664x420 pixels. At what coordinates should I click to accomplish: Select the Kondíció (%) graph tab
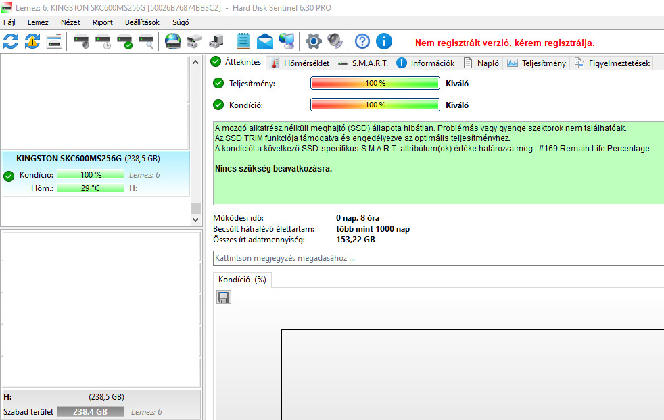242,280
